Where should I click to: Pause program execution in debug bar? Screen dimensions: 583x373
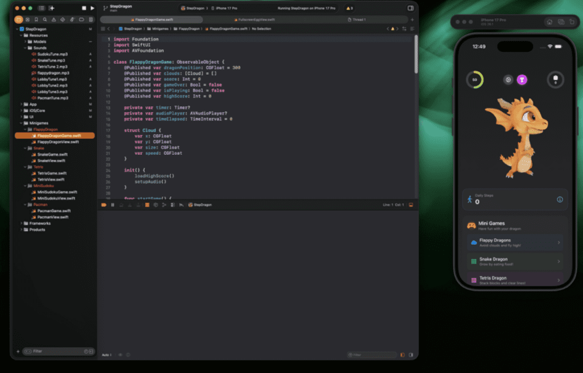[112, 204]
